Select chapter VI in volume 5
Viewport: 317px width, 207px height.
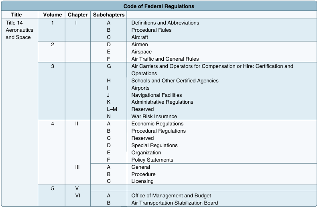(x=77, y=195)
